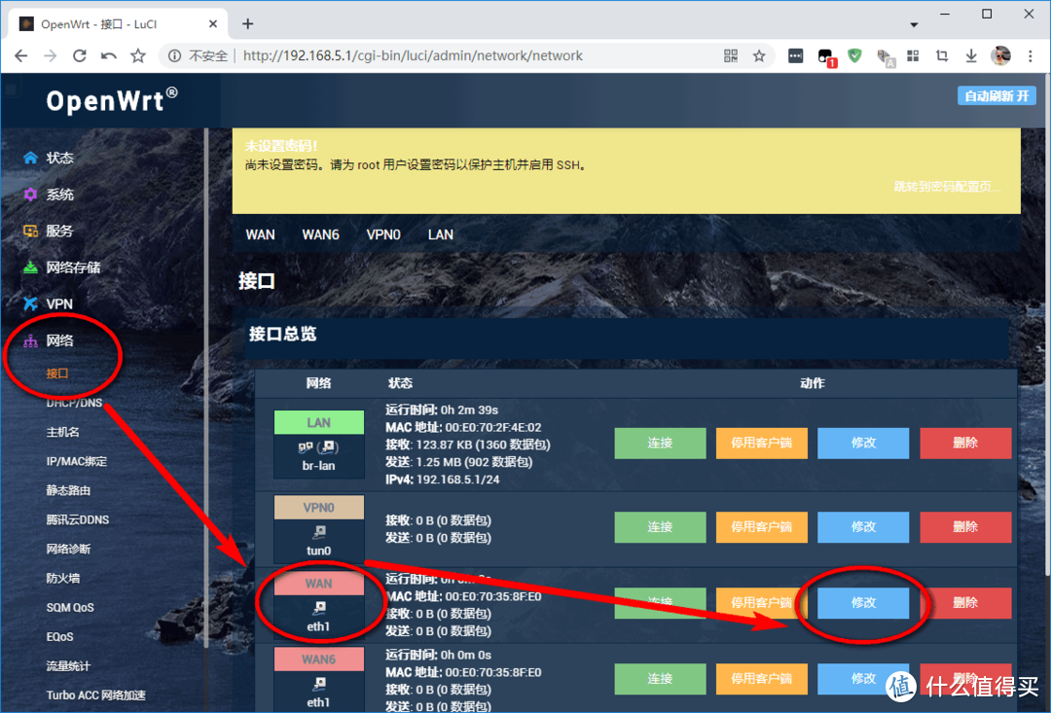The width and height of the screenshot is (1051, 713).
Task: Click 删除 button for VPN0 interface
Action: coord(965,526)
